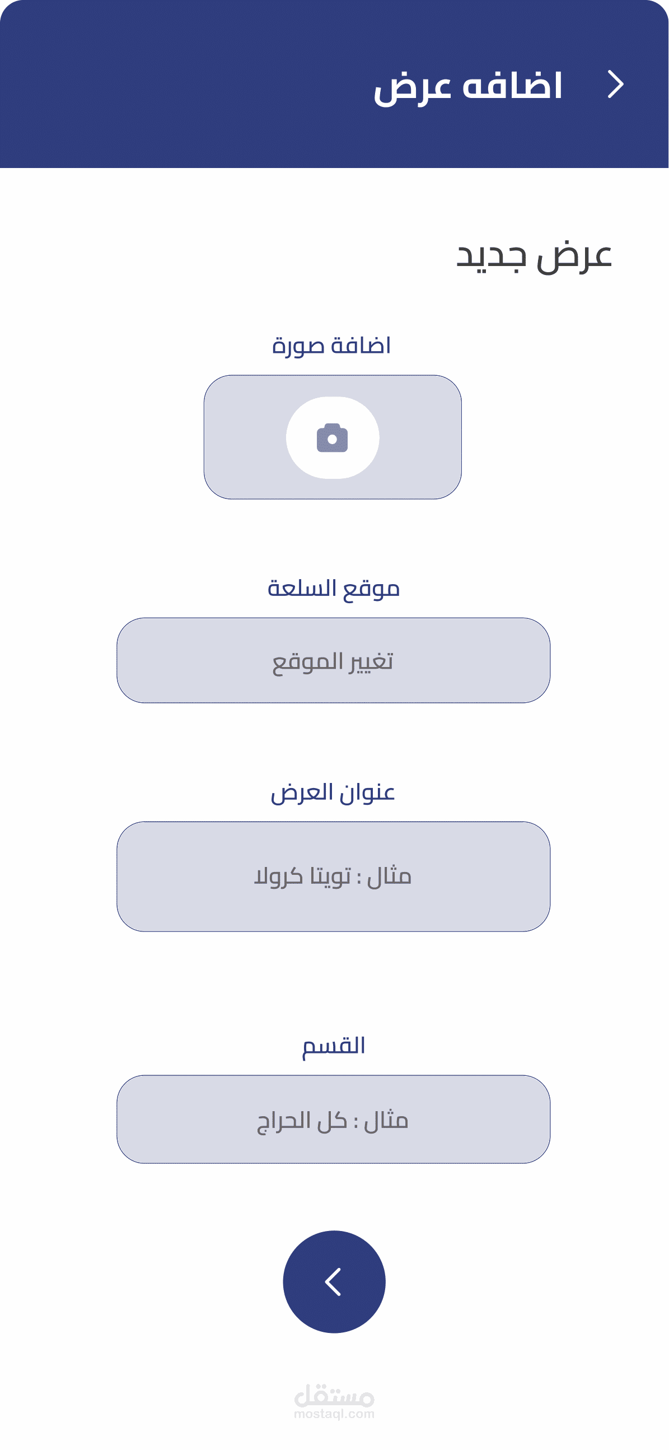Click the موقع السلعة label
Image resolution: width=669 pixels, height=1450 pixels.
click(x=333, y=589)
